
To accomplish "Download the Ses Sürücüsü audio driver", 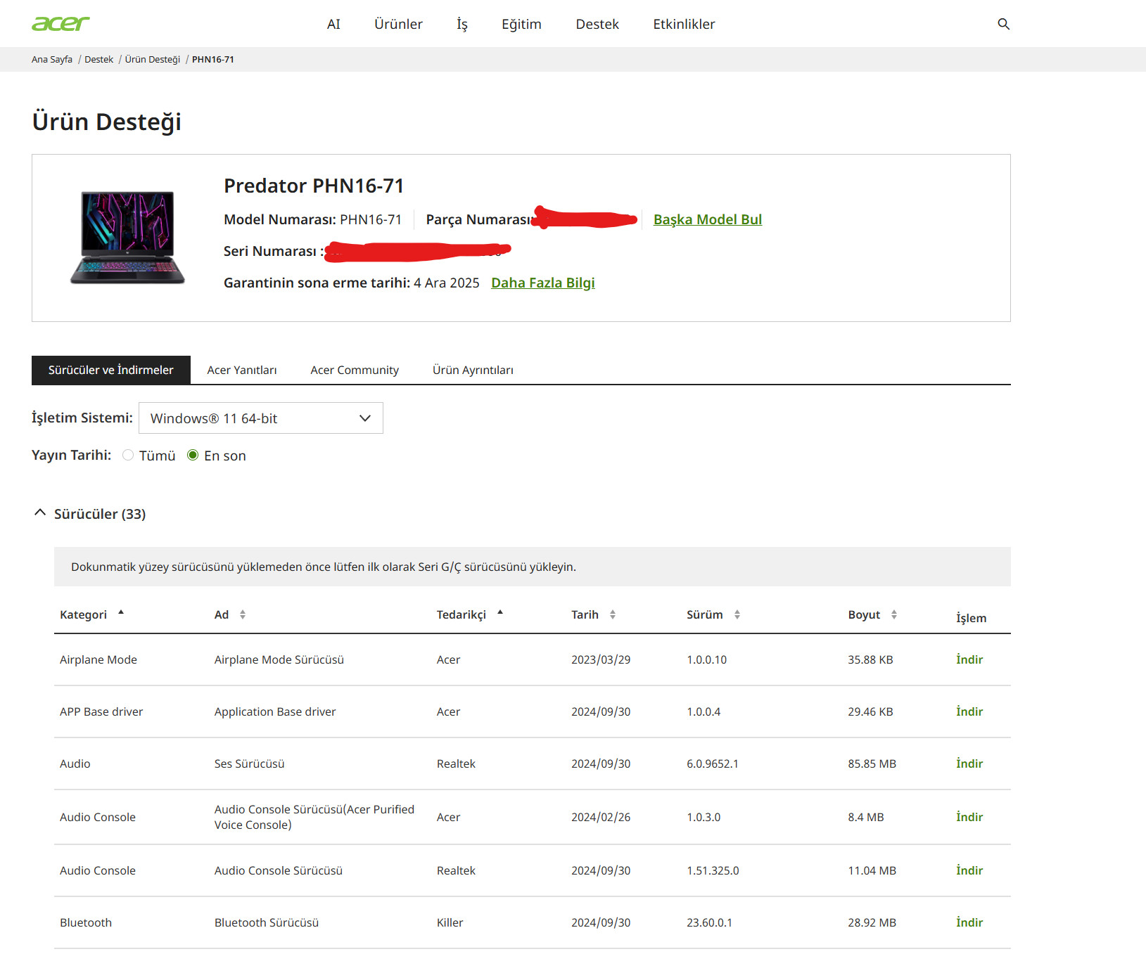I will (x=969, y=763).
